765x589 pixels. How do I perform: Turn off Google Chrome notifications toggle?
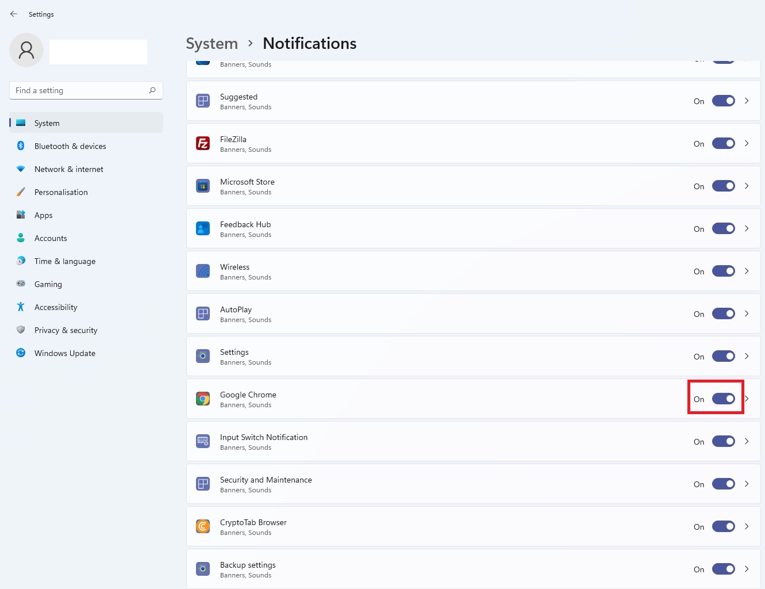click(x=723, y=399)
